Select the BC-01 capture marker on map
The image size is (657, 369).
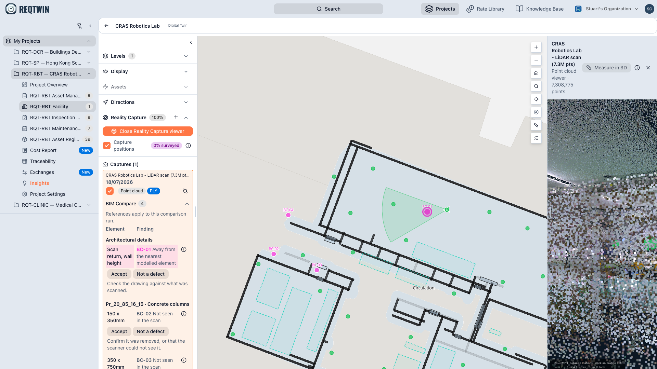click(427, 212)
